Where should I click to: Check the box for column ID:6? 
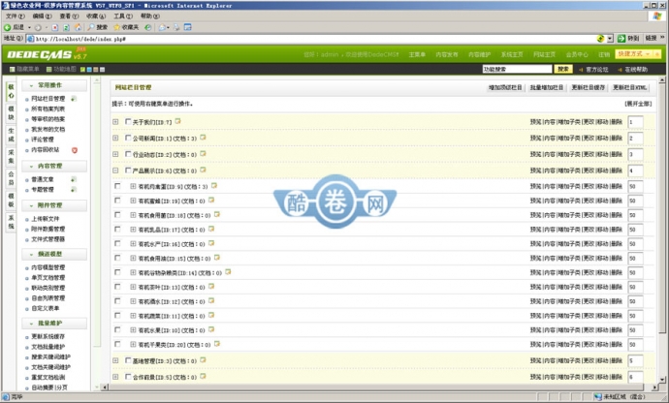pos(128,170)
